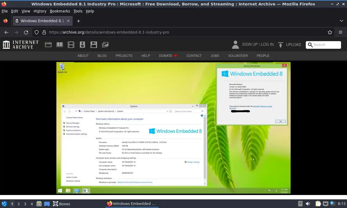Reload the current page

26,32
